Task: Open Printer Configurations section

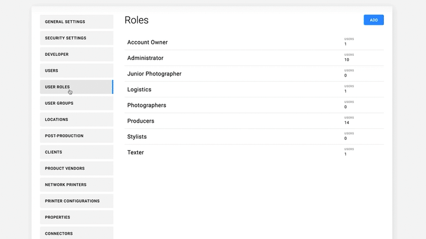Action: point(77,201)
